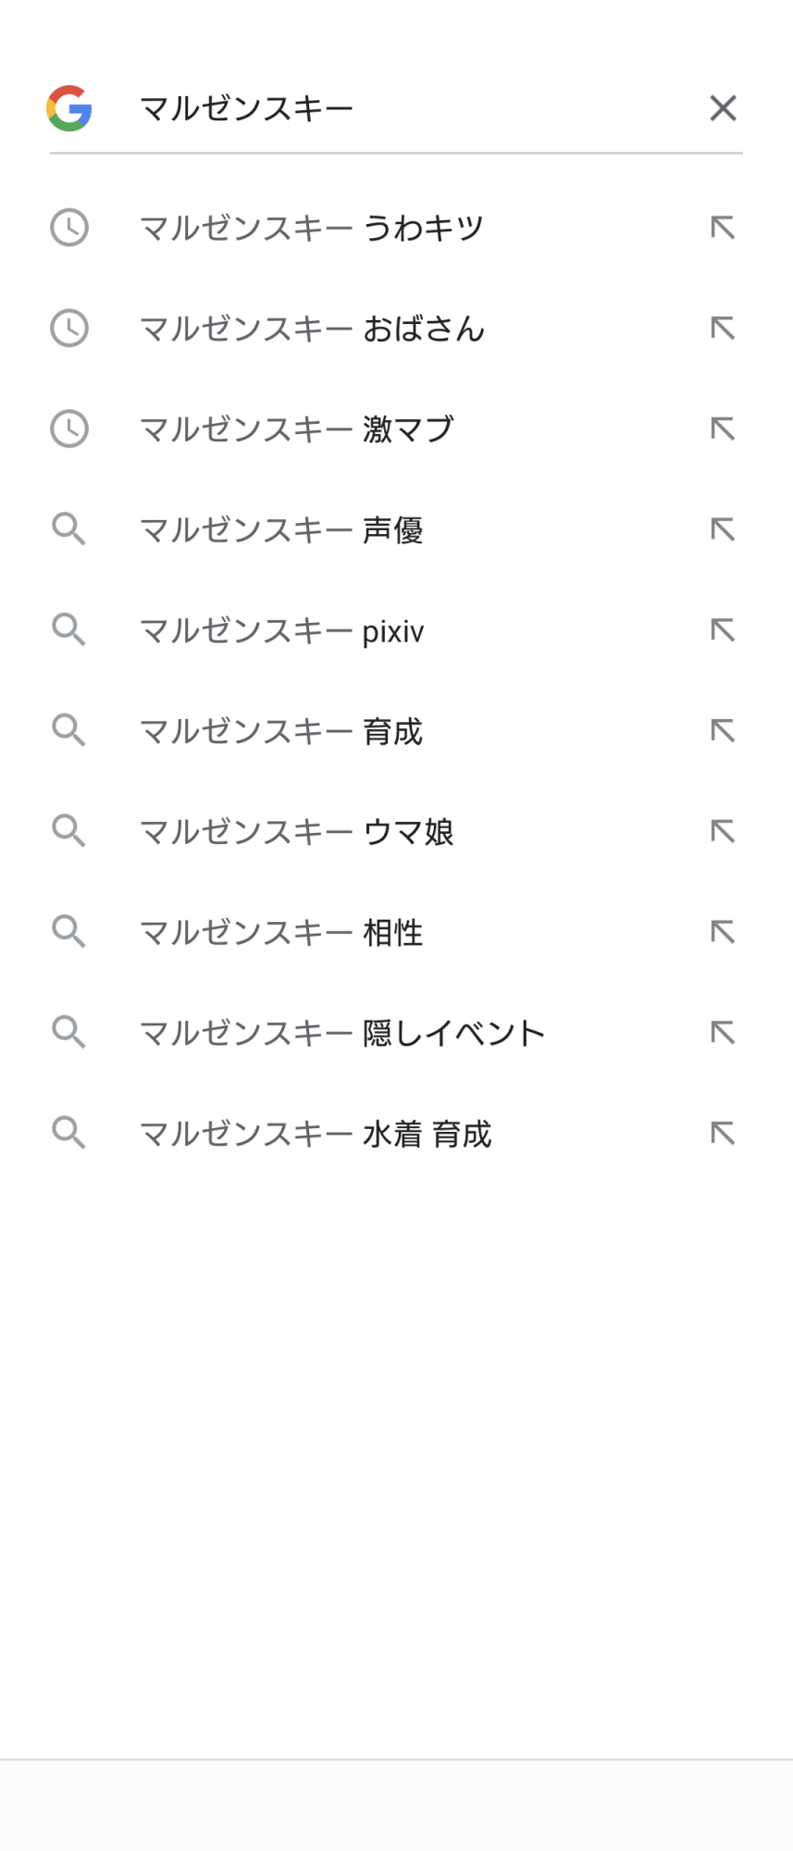Screen dimensions: 793x1851
Task: Tap suggestion マルゼンスキー 隠しイベント
Action: (x=342, y=1033)
